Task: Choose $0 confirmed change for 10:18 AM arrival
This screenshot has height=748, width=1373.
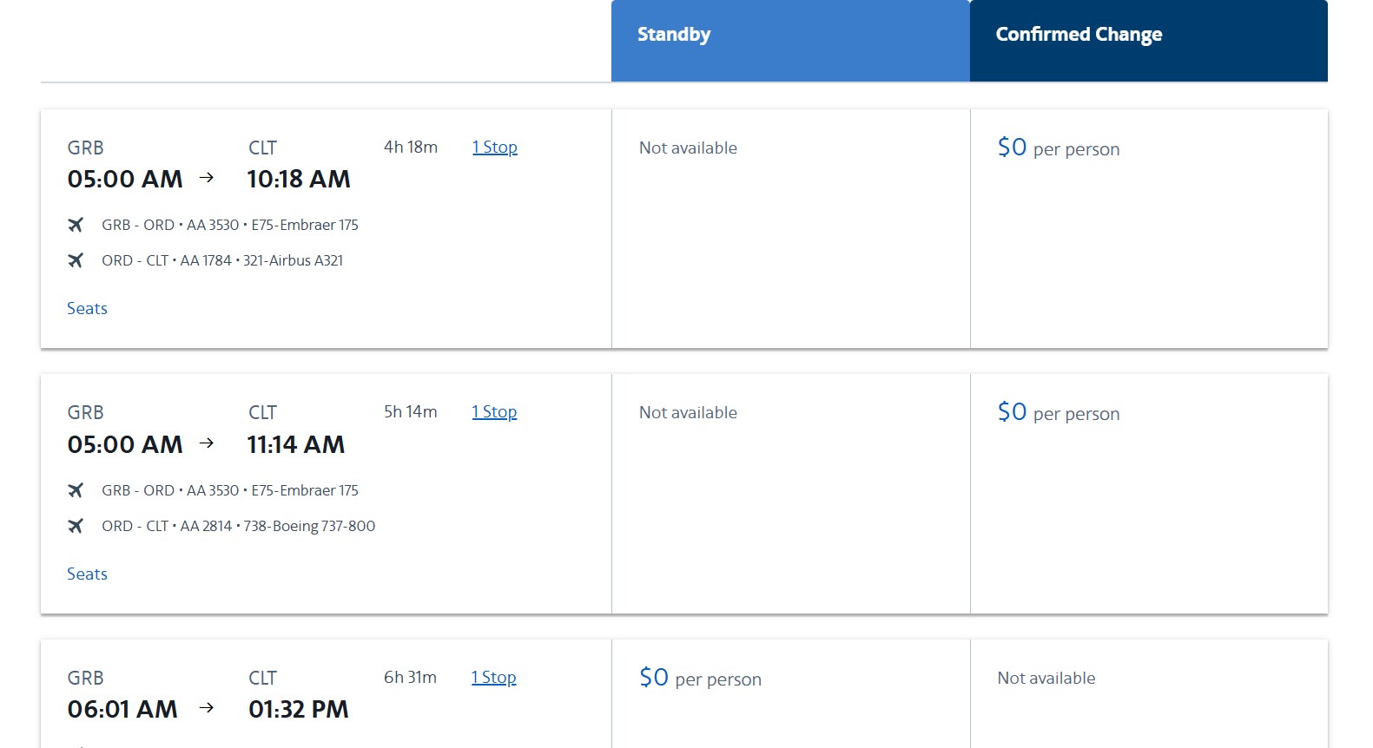Action: pos(1059,148)
